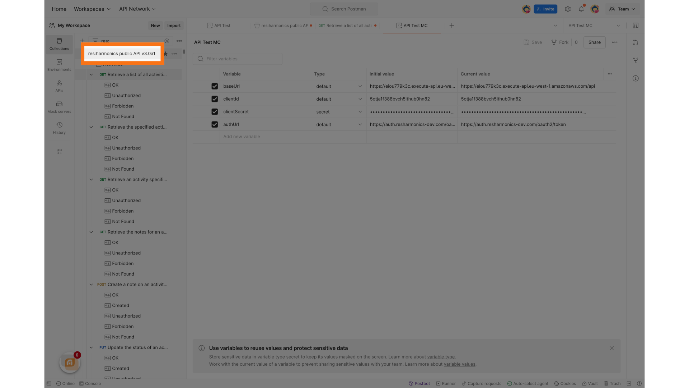Open the notifications bell
Viewport: 689px width, 388px height.
pos(581,9)
